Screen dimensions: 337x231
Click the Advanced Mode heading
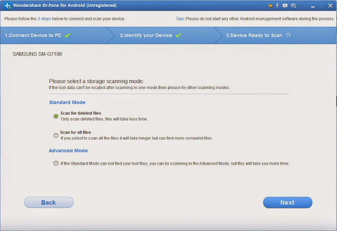68,150
